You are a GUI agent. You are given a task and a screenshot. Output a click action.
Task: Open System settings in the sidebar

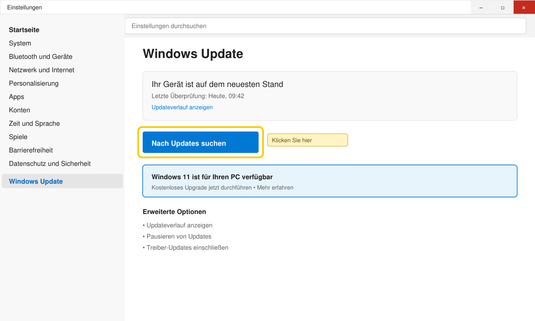click(20, 43)
